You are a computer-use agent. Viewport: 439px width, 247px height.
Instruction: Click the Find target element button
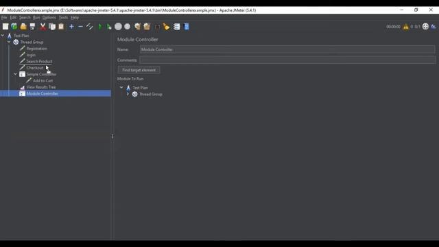(139, 70)
